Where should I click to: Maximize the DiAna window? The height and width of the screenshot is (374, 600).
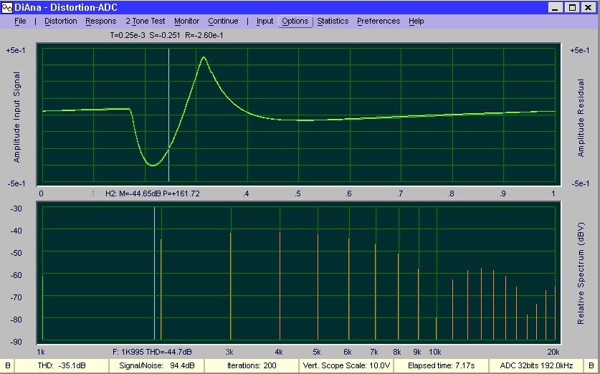[572, 8]
